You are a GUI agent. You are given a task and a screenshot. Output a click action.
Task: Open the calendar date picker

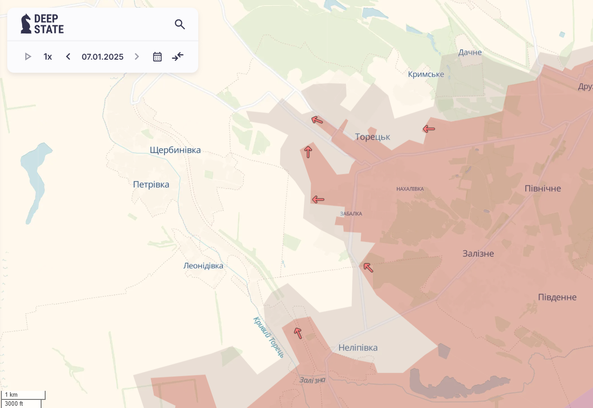(157, 56)
